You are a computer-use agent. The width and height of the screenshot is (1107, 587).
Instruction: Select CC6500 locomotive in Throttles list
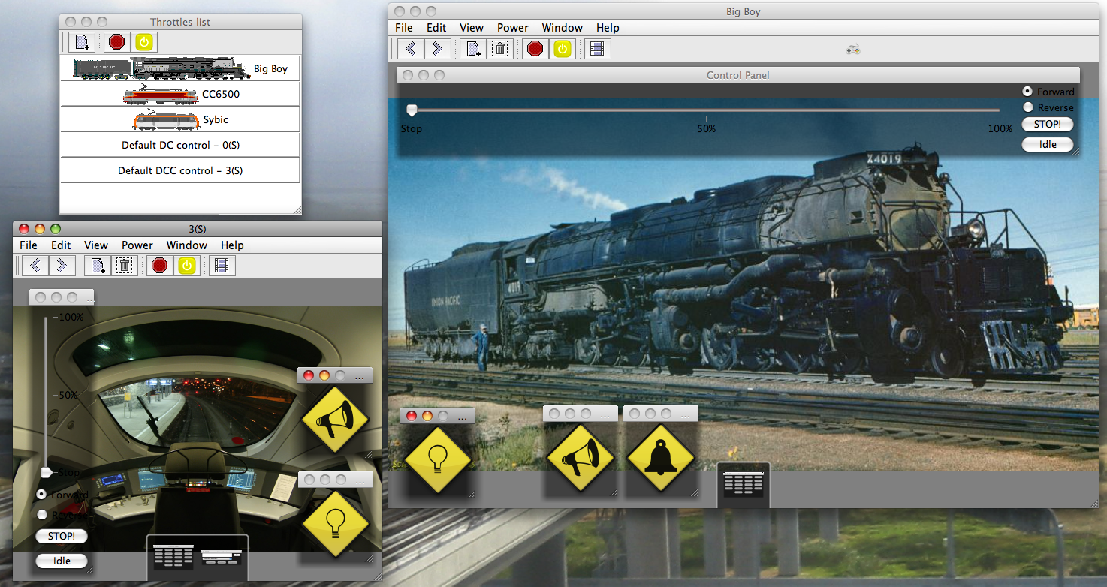[x=180, y=94]
